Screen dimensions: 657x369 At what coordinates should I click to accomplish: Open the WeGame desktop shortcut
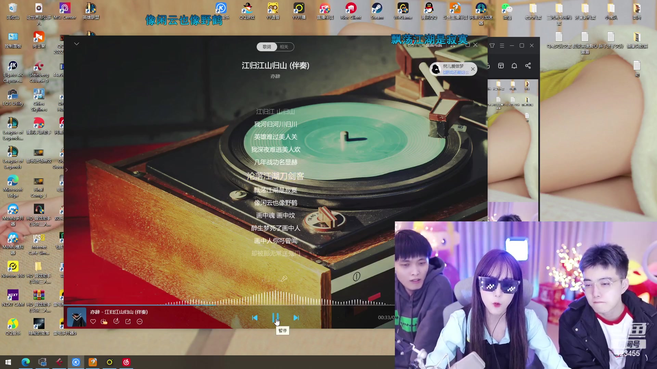click(403, 11)
